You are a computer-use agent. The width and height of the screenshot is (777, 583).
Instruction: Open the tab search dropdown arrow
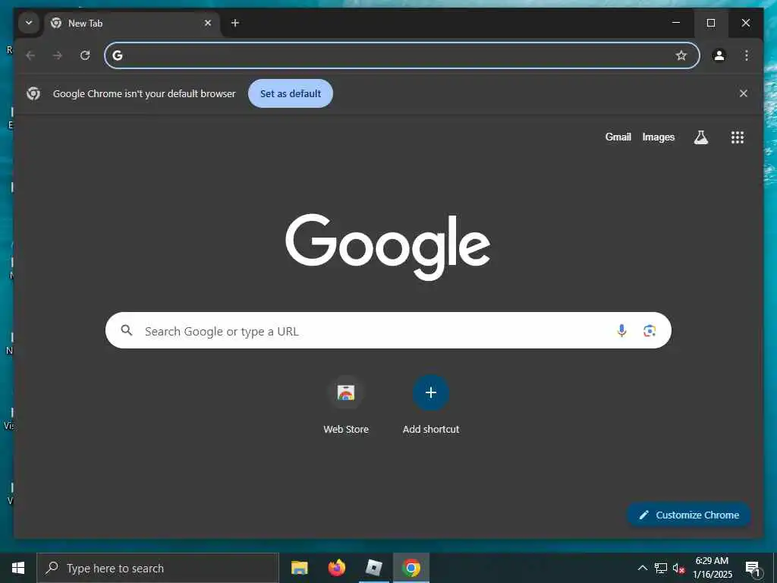29,23
